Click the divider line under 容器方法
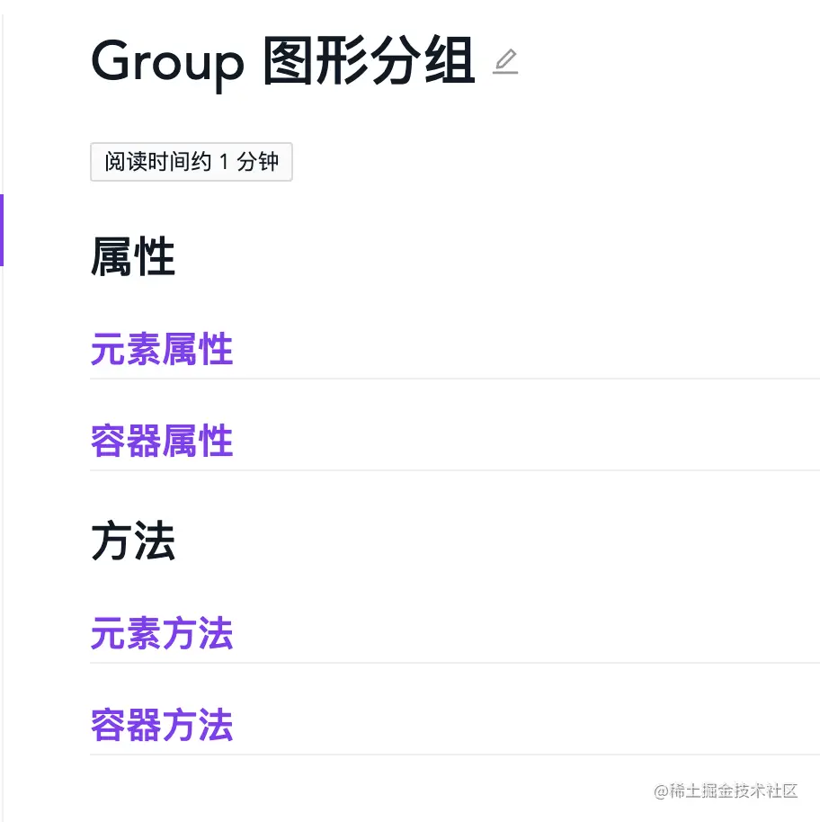Viewport: 820px width, 822px height. point(455,755)
